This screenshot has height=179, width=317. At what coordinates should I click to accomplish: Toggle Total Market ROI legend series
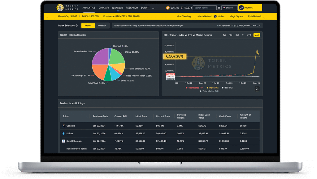point(209,91)
